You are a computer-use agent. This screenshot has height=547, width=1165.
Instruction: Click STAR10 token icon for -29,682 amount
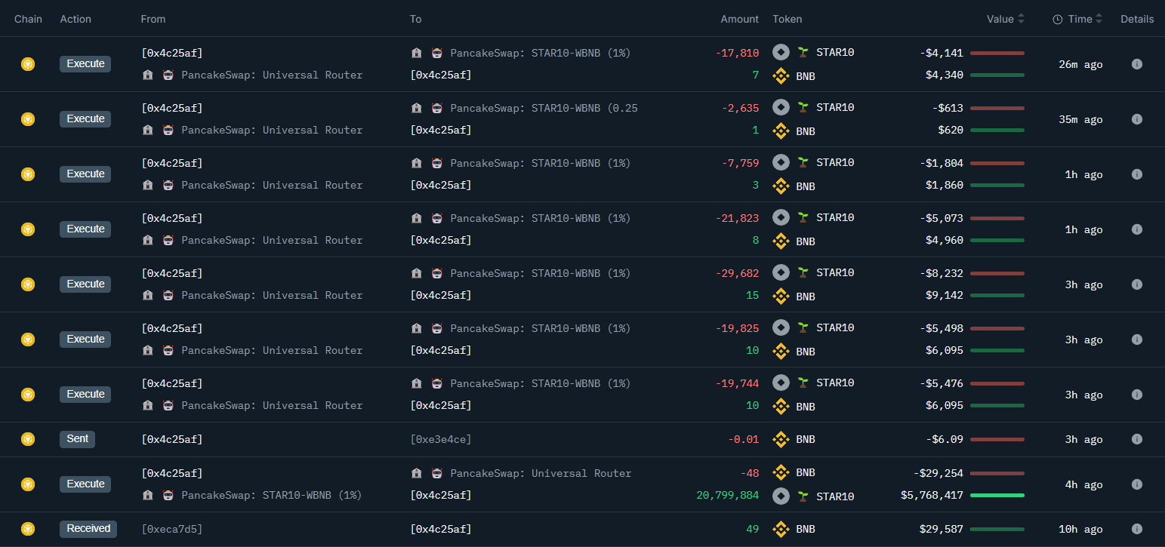click(x=781, y=272)
